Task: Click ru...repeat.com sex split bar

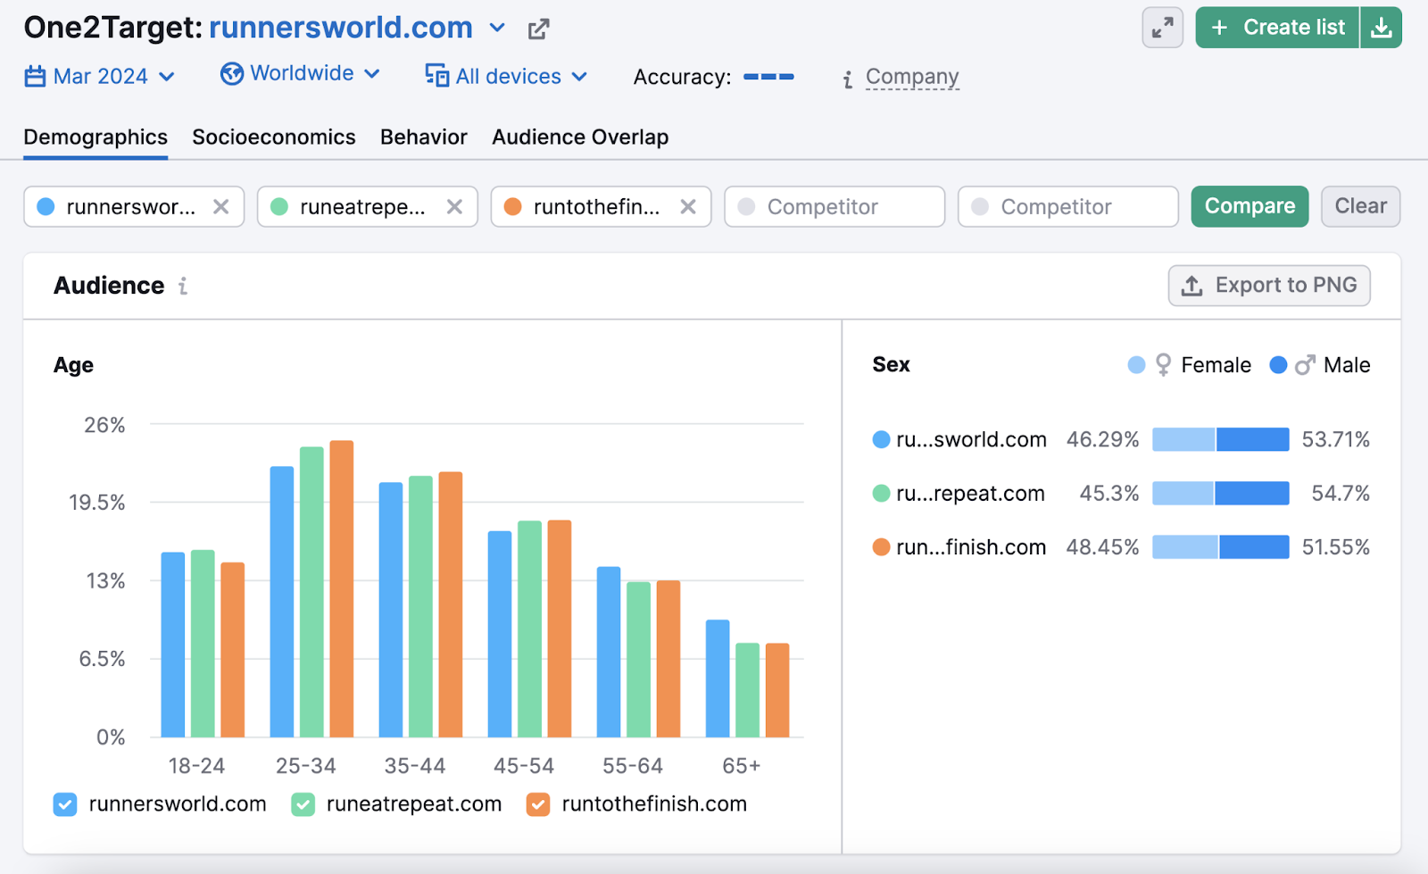Action: click(1221, 493)
